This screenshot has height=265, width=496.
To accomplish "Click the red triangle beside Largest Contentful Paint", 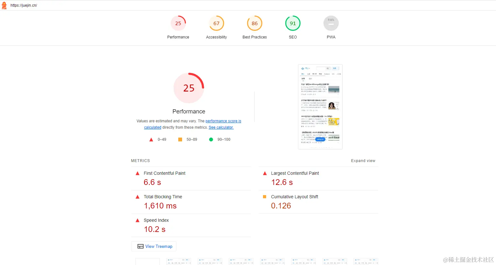I will tap(265, 173).
